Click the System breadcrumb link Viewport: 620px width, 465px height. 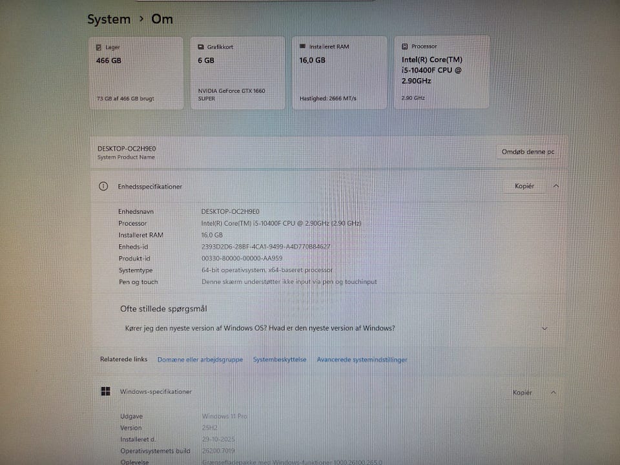pos(108,19)
